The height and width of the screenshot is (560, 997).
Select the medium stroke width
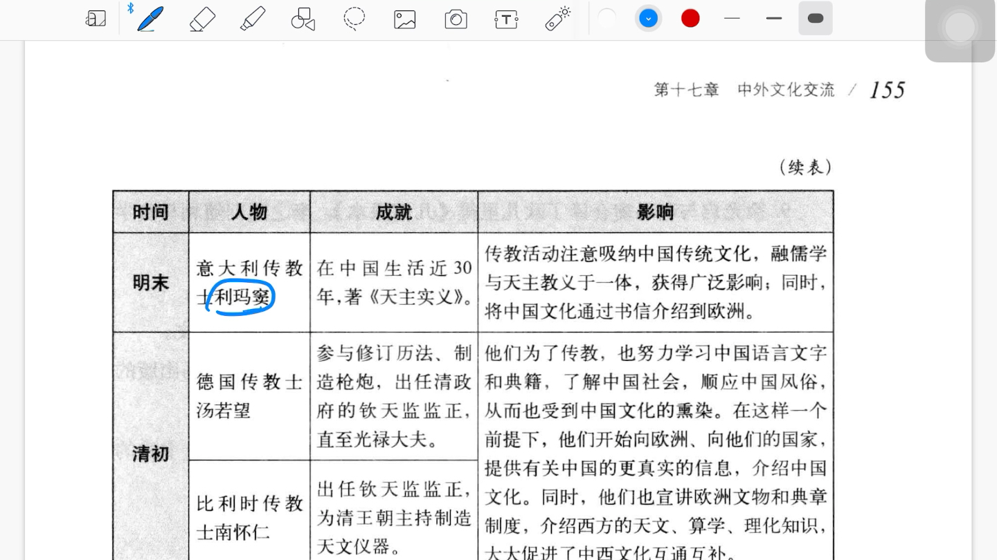774,19
